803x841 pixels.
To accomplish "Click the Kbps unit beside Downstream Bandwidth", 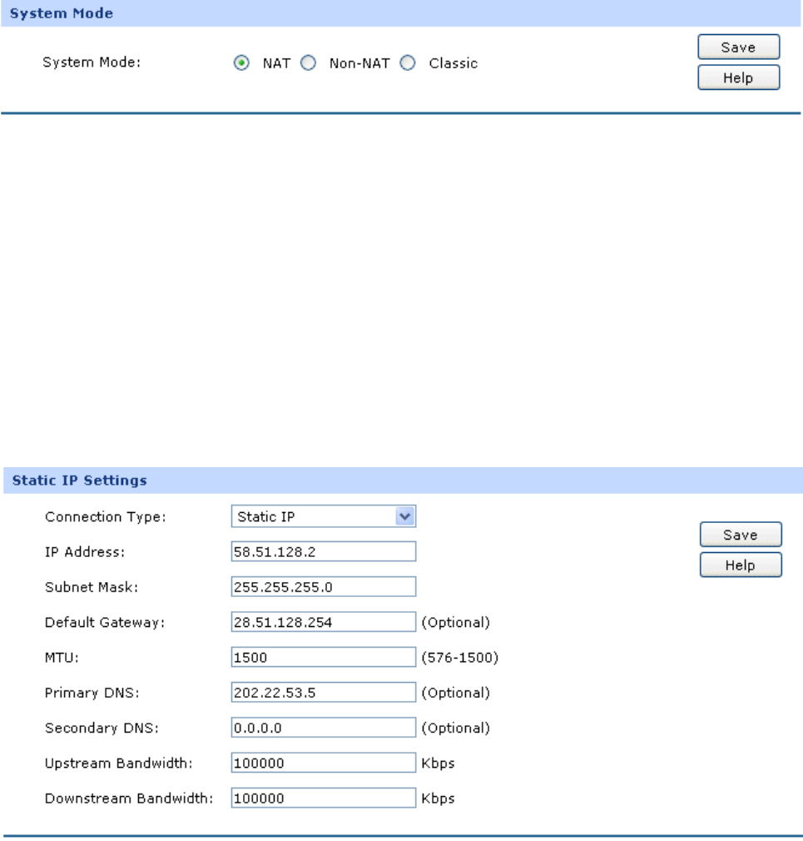I will 438,799.
